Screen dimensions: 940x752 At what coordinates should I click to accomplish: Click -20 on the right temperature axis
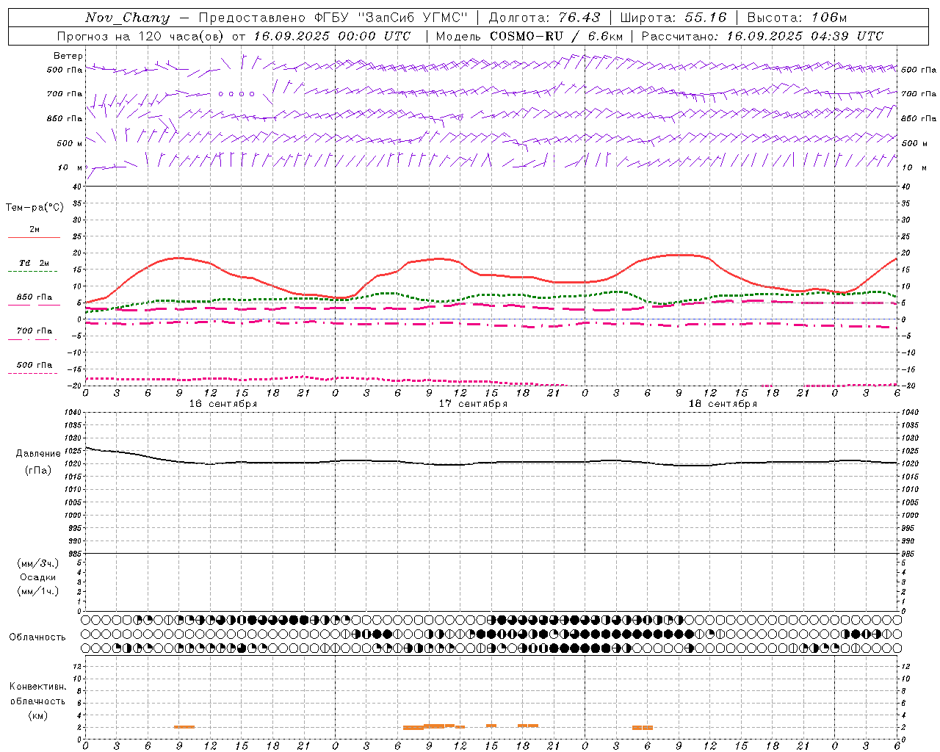[907, 386]
